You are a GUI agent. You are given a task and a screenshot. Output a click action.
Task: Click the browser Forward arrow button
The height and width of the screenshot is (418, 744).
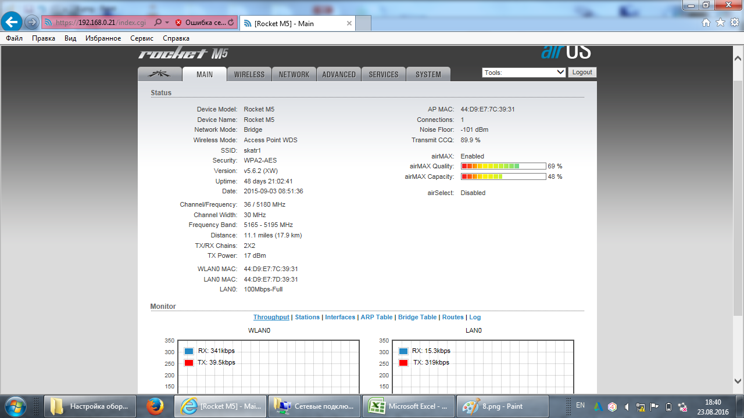[x=32, y=23]
